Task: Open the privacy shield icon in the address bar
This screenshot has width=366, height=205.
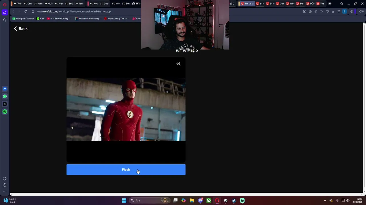Action: point(316,11)
